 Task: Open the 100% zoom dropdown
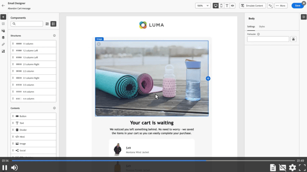tap(203, 6)
